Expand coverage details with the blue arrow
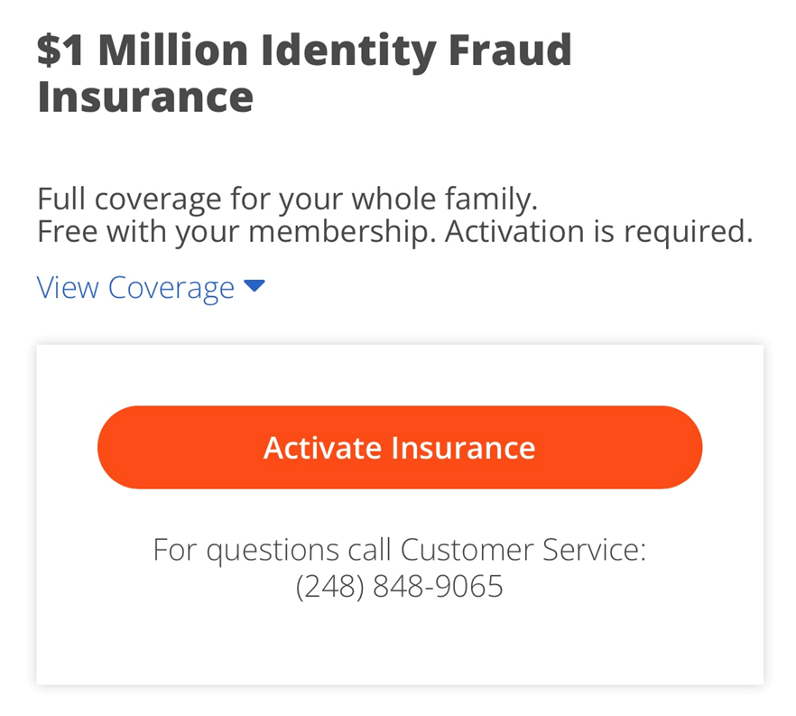The width and height of the screenshot is (796, 716). click(x=255, y=287)
